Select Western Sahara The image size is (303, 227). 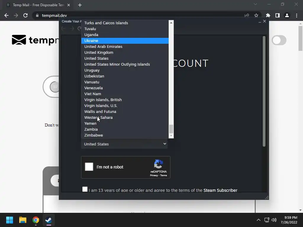125,117
